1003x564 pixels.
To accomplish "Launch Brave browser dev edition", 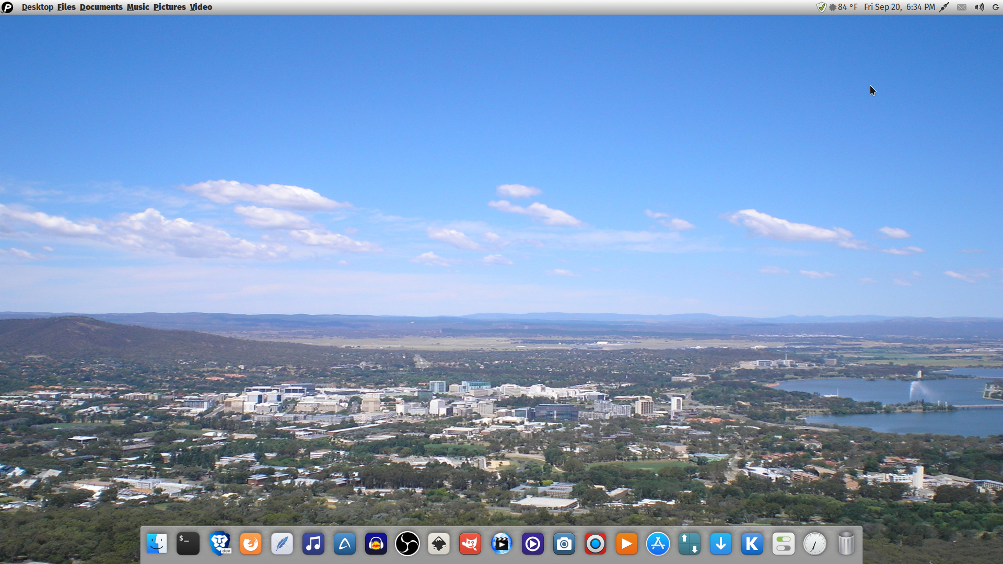I will (x=219, y=544).
